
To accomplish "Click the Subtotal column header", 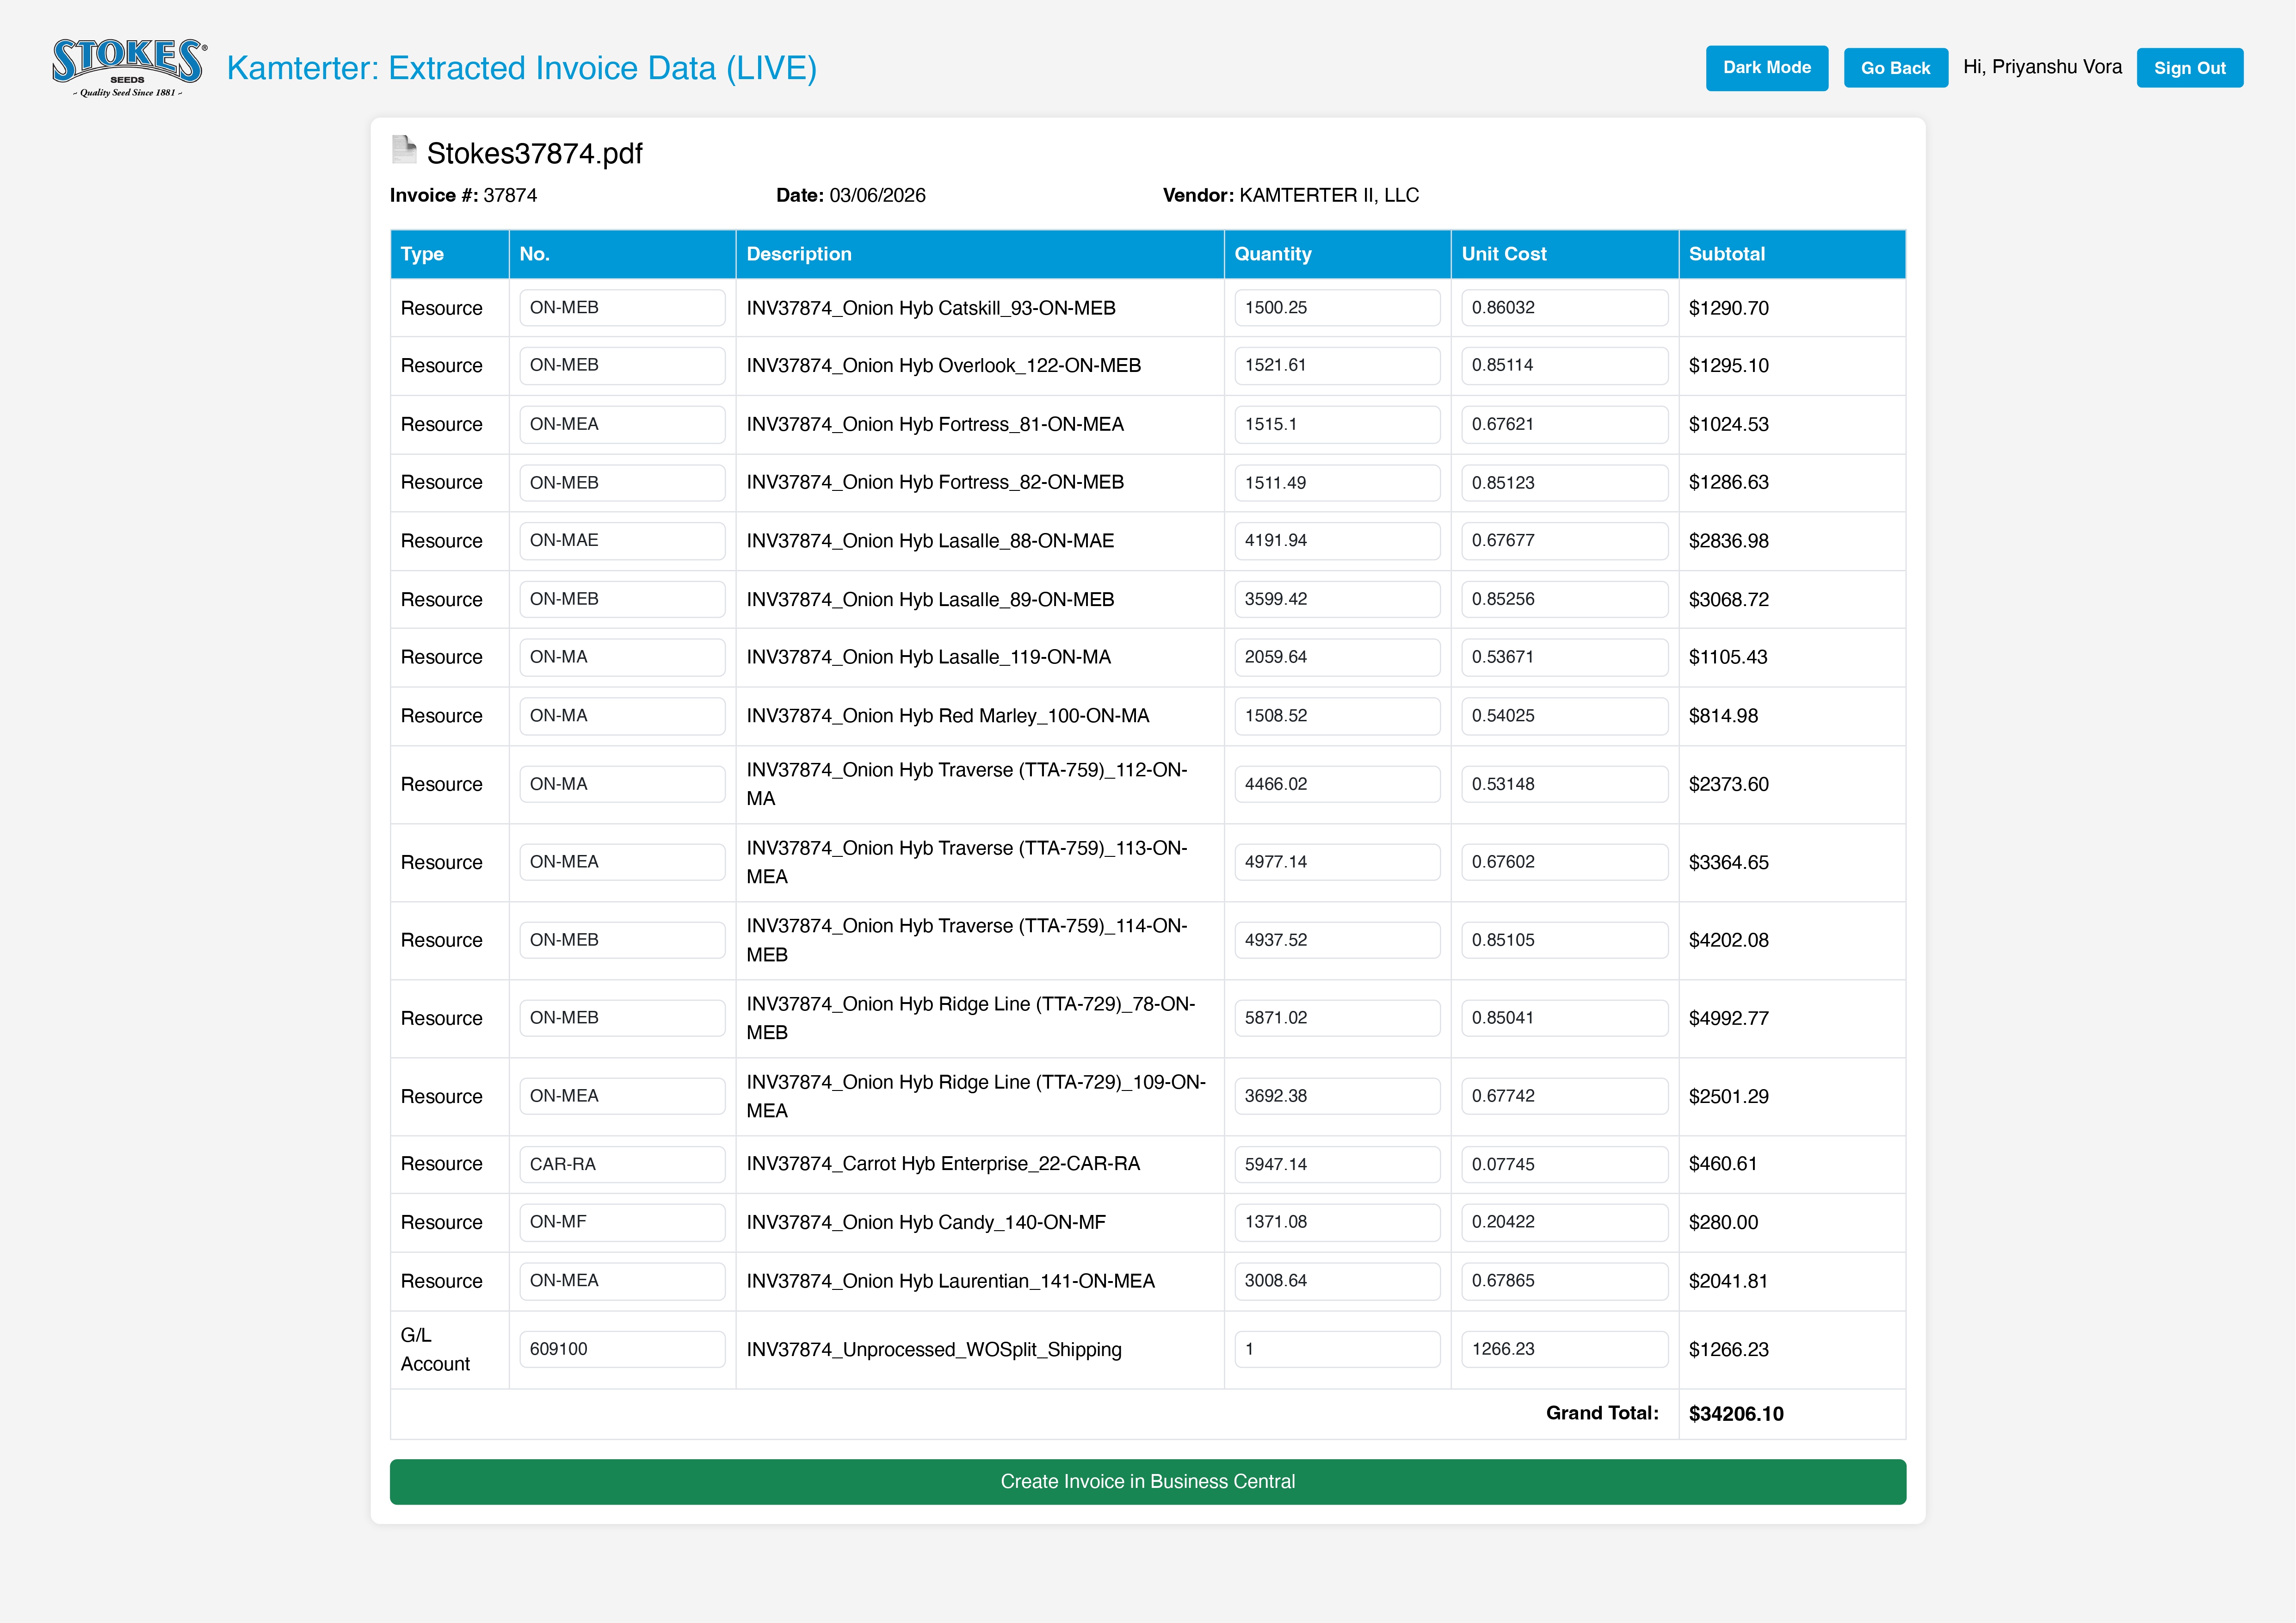I will click(1792, 254).
